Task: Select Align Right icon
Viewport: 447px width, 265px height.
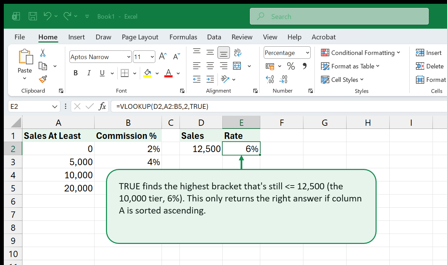Action: 224,66
